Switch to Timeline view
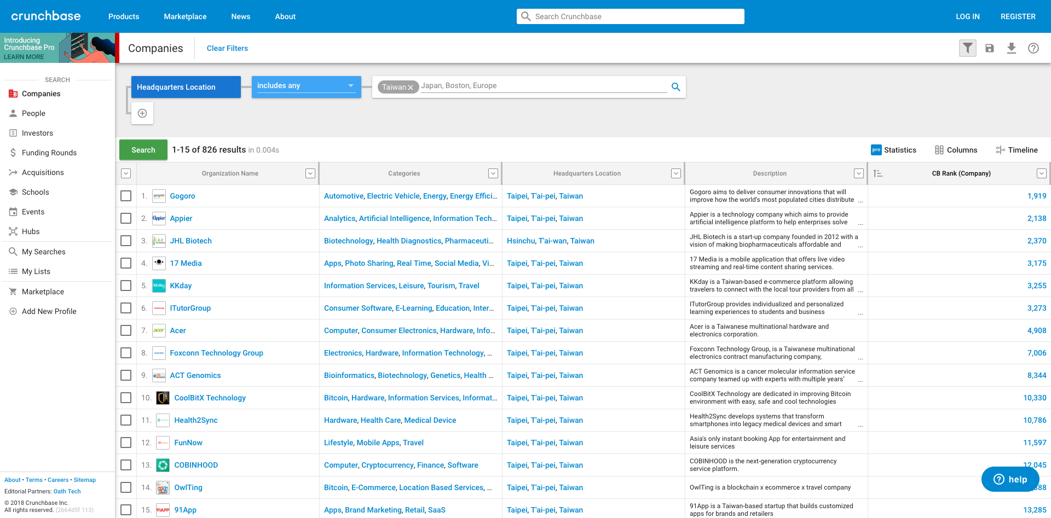Image resolution: width=1051 pixels, height=518 pixels. 1017,150
